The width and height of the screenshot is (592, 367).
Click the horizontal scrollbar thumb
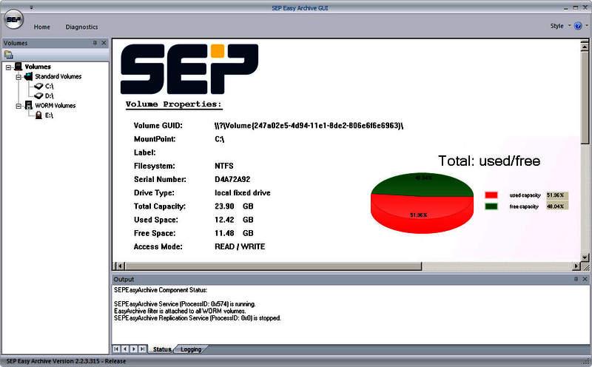(273, 266)
